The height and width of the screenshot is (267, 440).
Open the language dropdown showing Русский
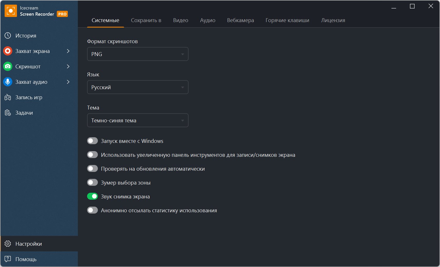(138, 87)
